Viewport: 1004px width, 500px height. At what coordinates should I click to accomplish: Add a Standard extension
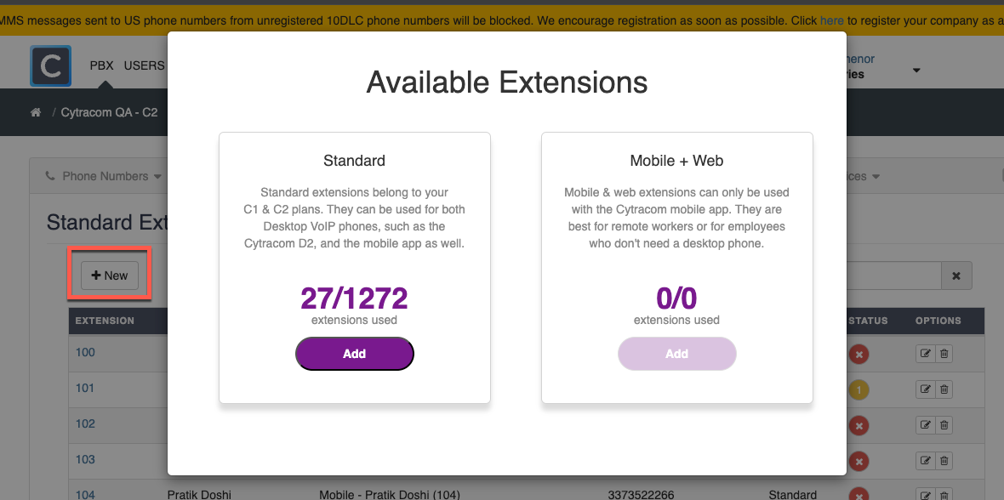point(354,354)
